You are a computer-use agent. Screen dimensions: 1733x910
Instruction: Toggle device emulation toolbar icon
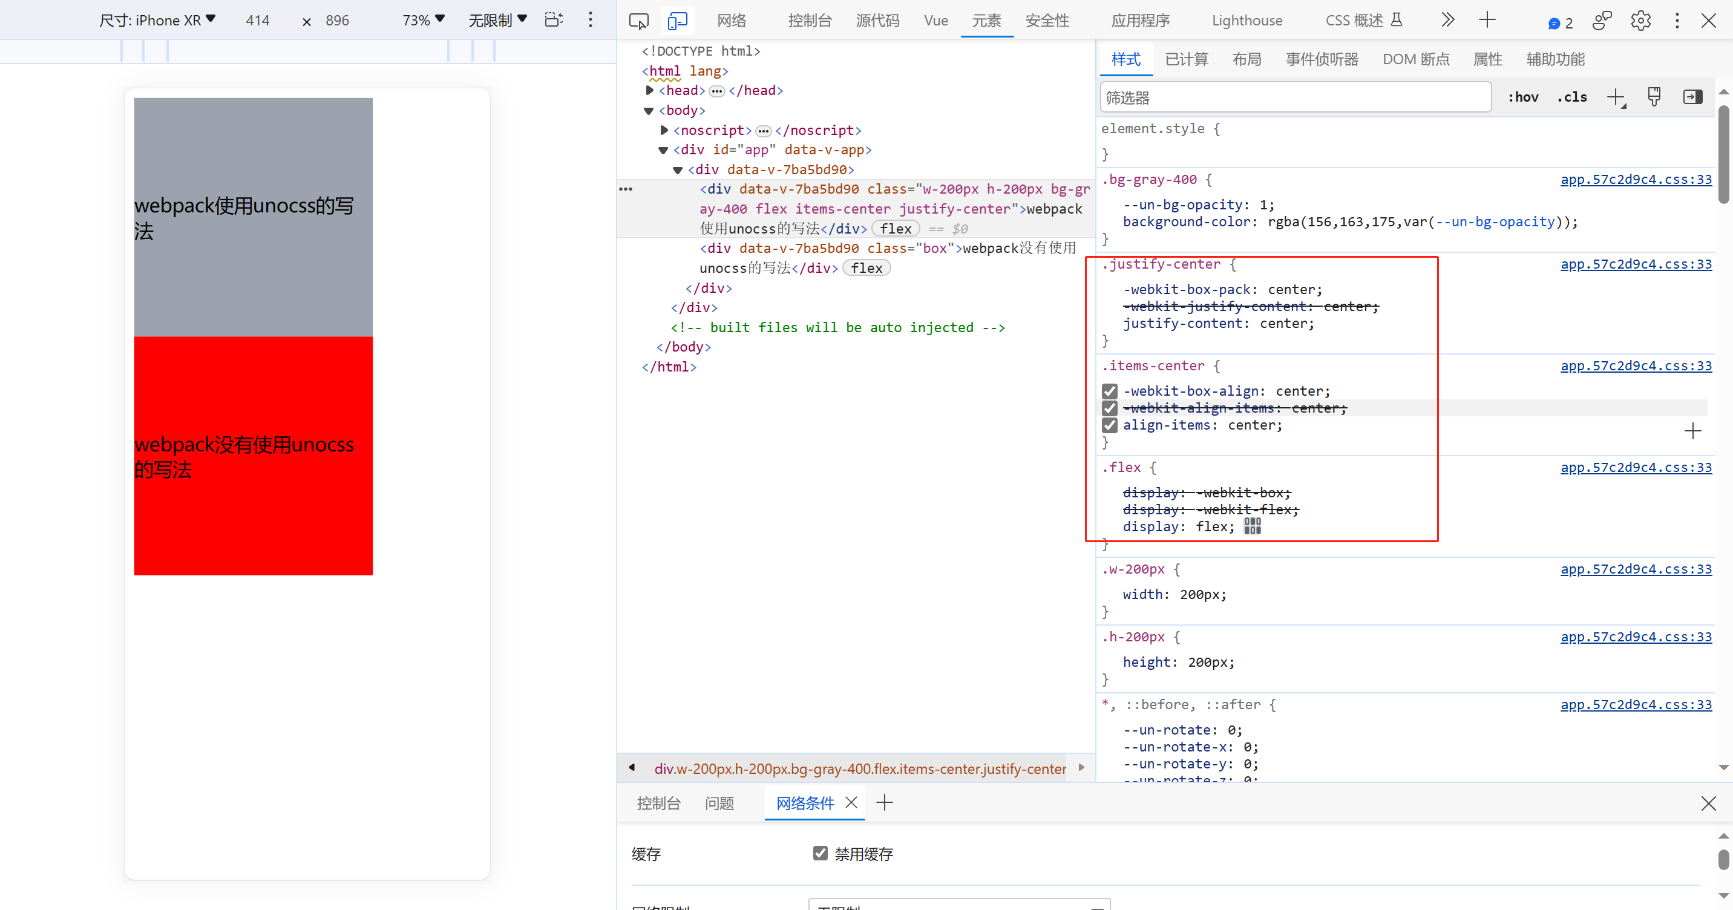[676, 21]
